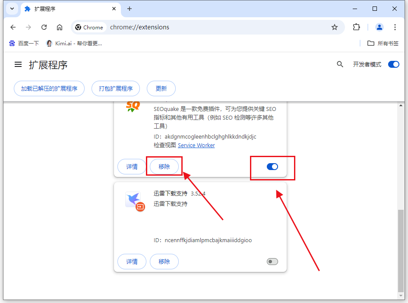
Task: Click 移除 for 迅雷下载支持
Action: (164, 262)
